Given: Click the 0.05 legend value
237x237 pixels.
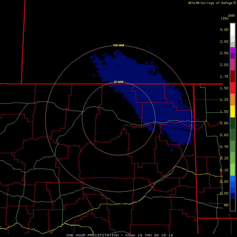Looking at the screenshot, I should [224, 181].
